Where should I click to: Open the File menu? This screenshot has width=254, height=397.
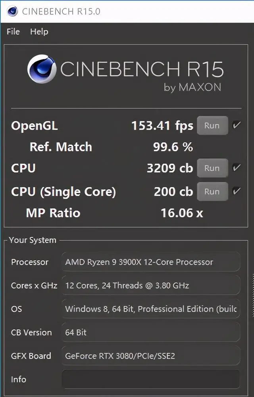13,32
